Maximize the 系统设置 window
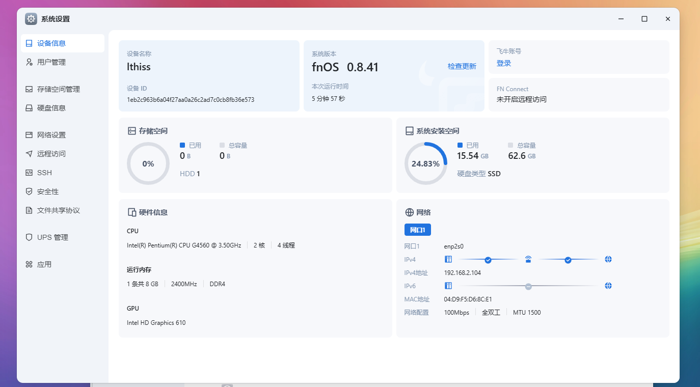 (x=644, y=19)
